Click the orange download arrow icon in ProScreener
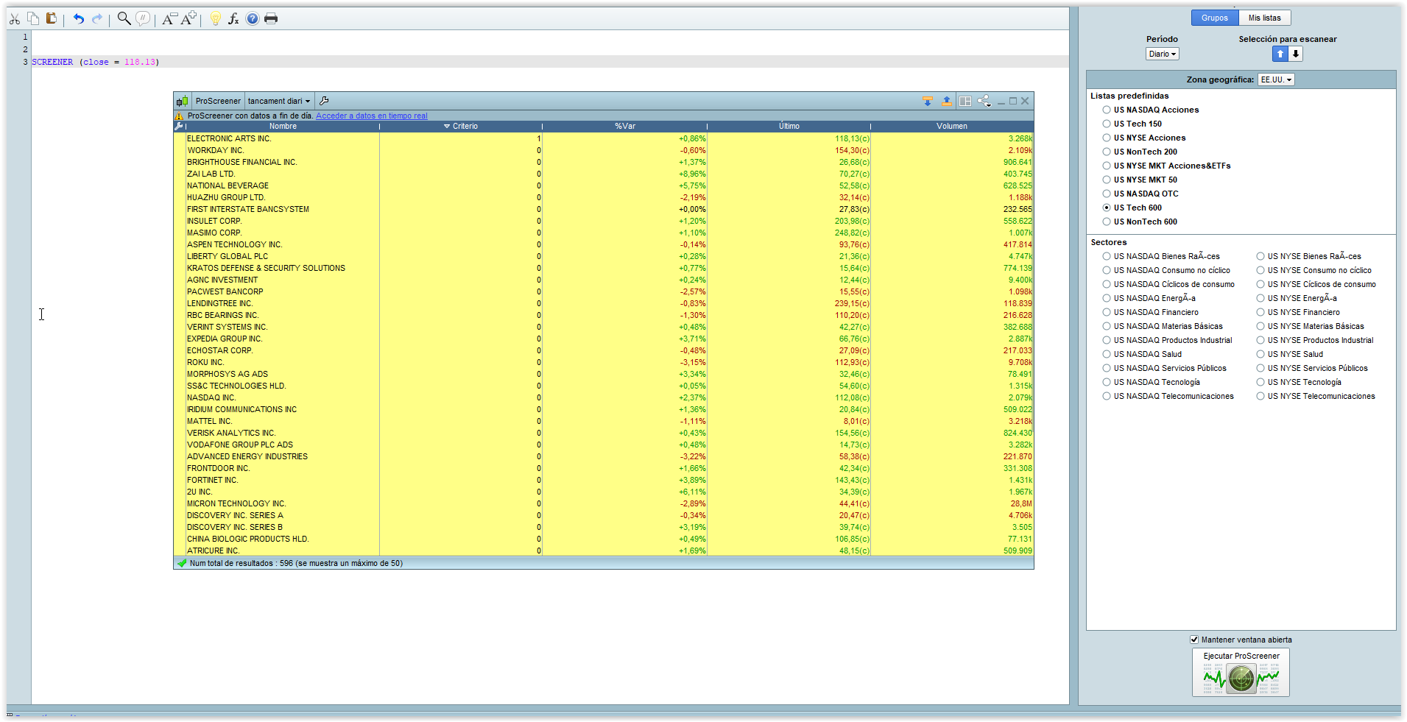Viewport: 1407px width, 722px height. coord(928,101)
